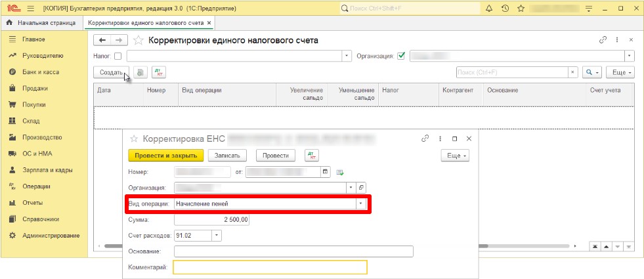Open Организация record via open icon
This screenshot has width=644, height=279.
click(x=361, y=187)
